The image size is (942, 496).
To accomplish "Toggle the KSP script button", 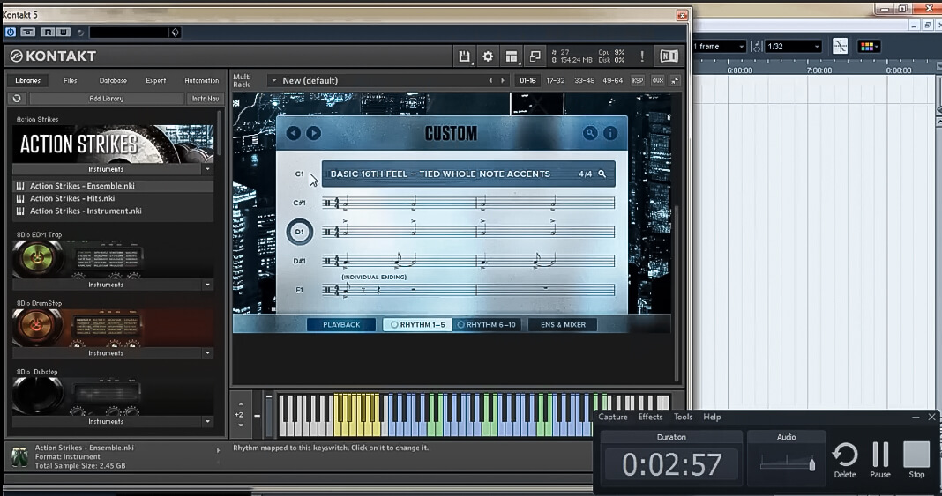I will 638,80.
